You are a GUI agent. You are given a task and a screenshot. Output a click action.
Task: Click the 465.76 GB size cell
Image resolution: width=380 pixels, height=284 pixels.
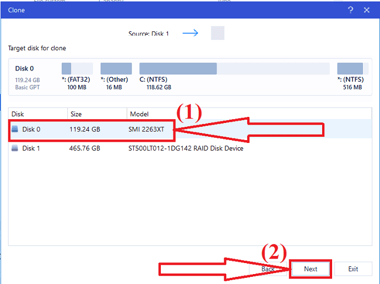(x=84, y=148)
